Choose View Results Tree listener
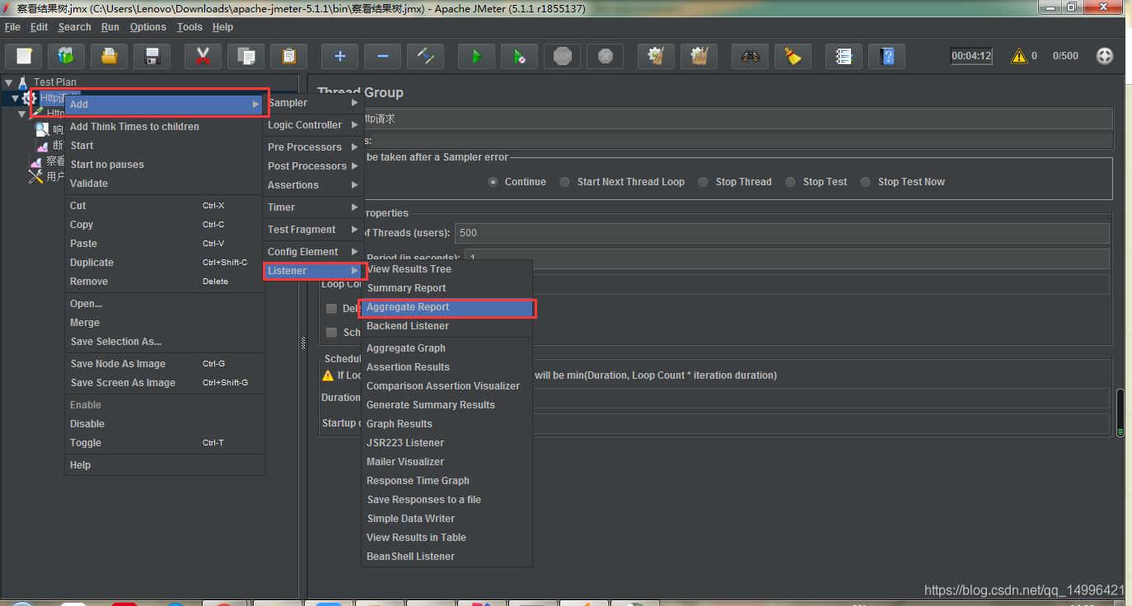This screenshot has width=1132, height=606. (x=447, y=269)
